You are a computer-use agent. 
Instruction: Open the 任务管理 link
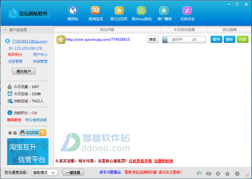click(x=15, y=61)
